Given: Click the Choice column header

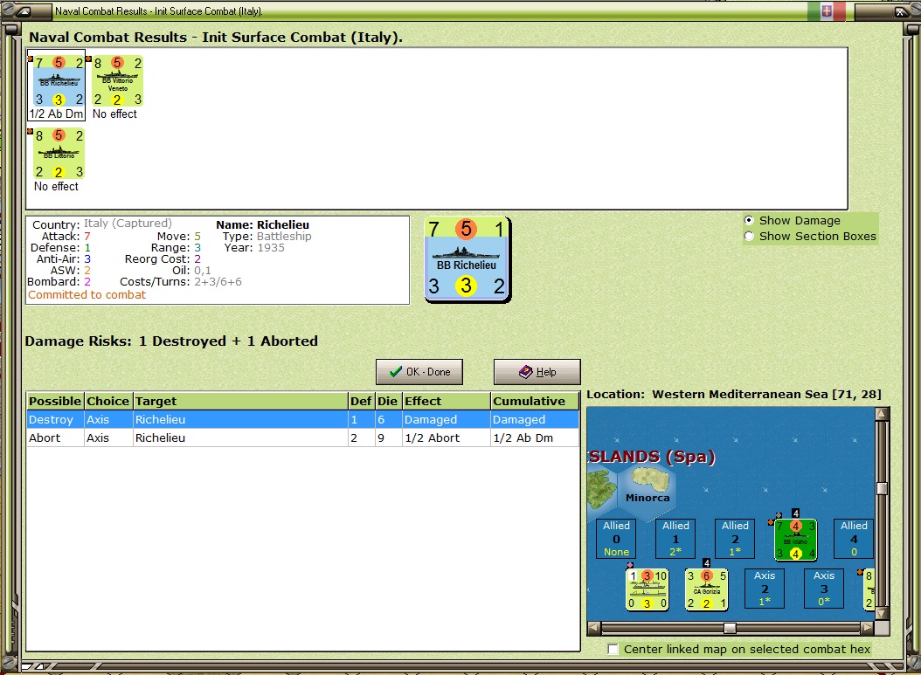Looking at the screenshot, I should (x=108, y=401).
